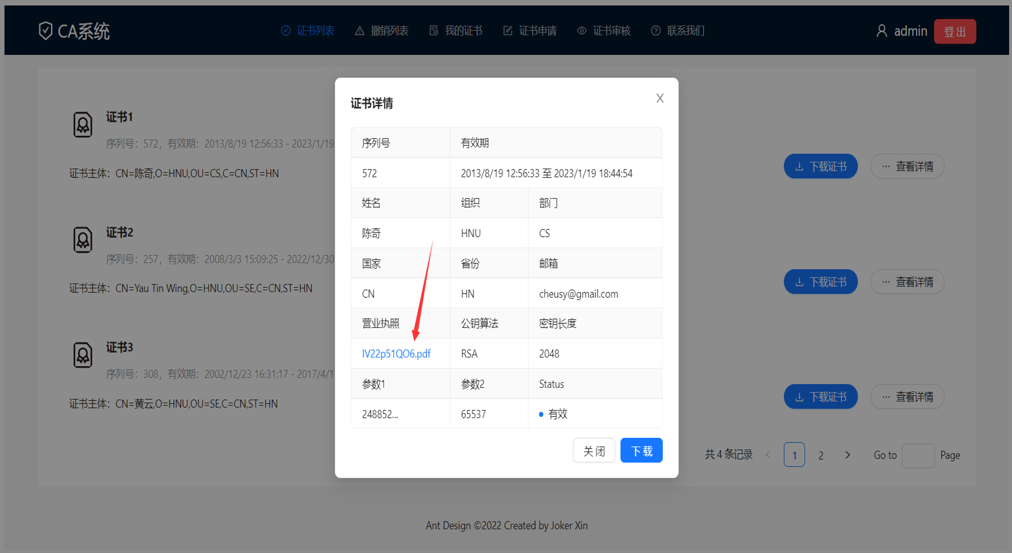Go to next page with right chevron
1012x553 pixels.
(x=848, y=455)
